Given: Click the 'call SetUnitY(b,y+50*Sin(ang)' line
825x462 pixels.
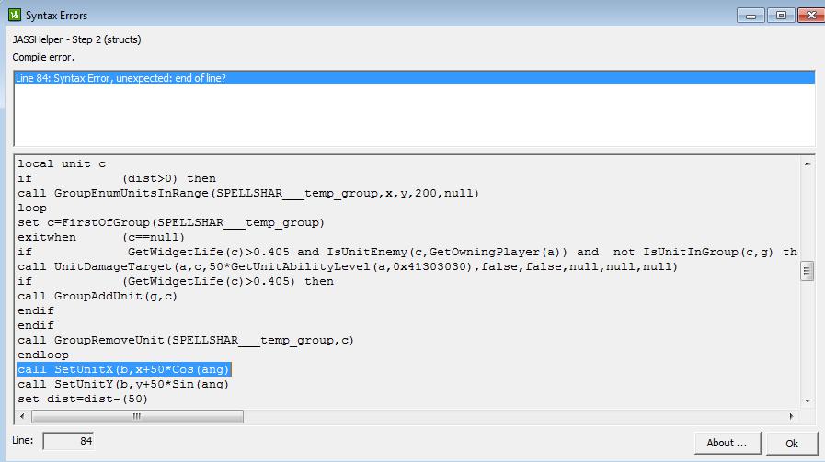Looking at the screenshot, I should click(123, 384).
